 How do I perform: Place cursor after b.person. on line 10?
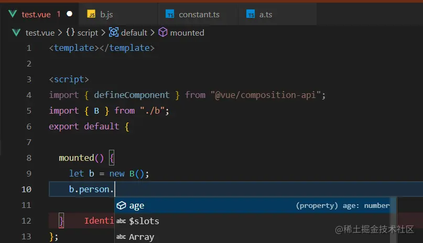pyautogui.click(x=114, y=189)
